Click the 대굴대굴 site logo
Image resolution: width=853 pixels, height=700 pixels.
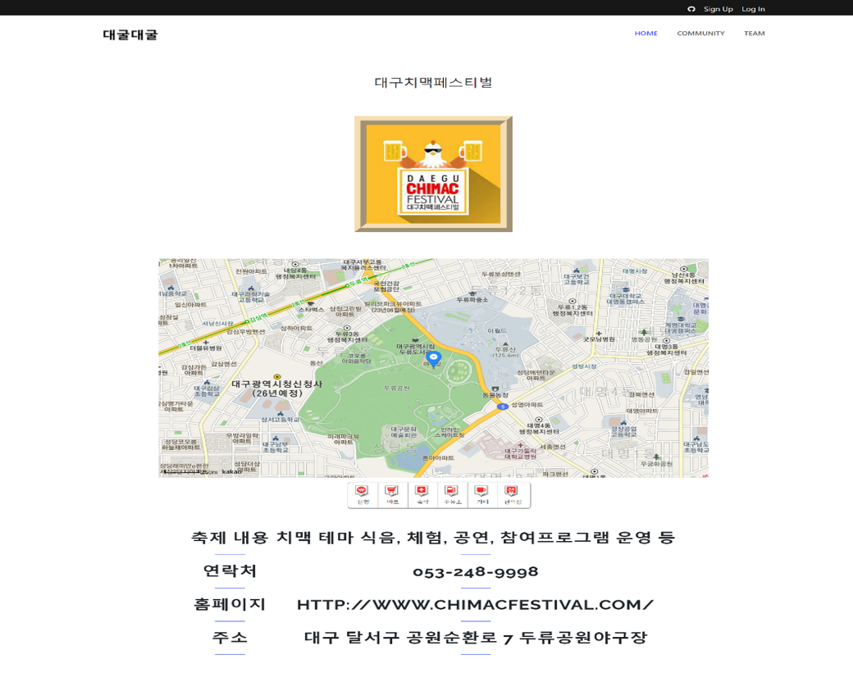point(130,34)
